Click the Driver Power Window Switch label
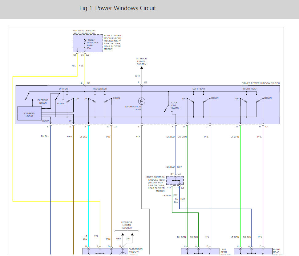This screenshot has width=299, height=256. (x=261, y=83)
